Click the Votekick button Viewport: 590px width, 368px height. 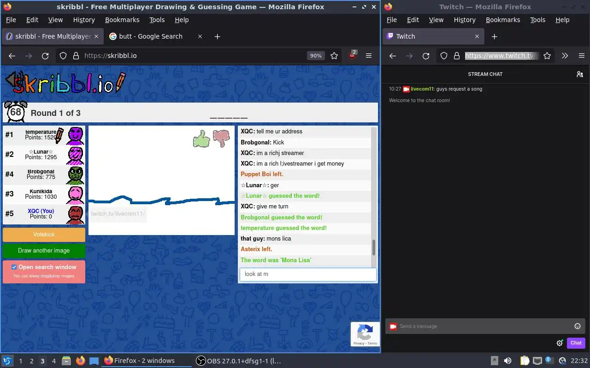(44, 235)
